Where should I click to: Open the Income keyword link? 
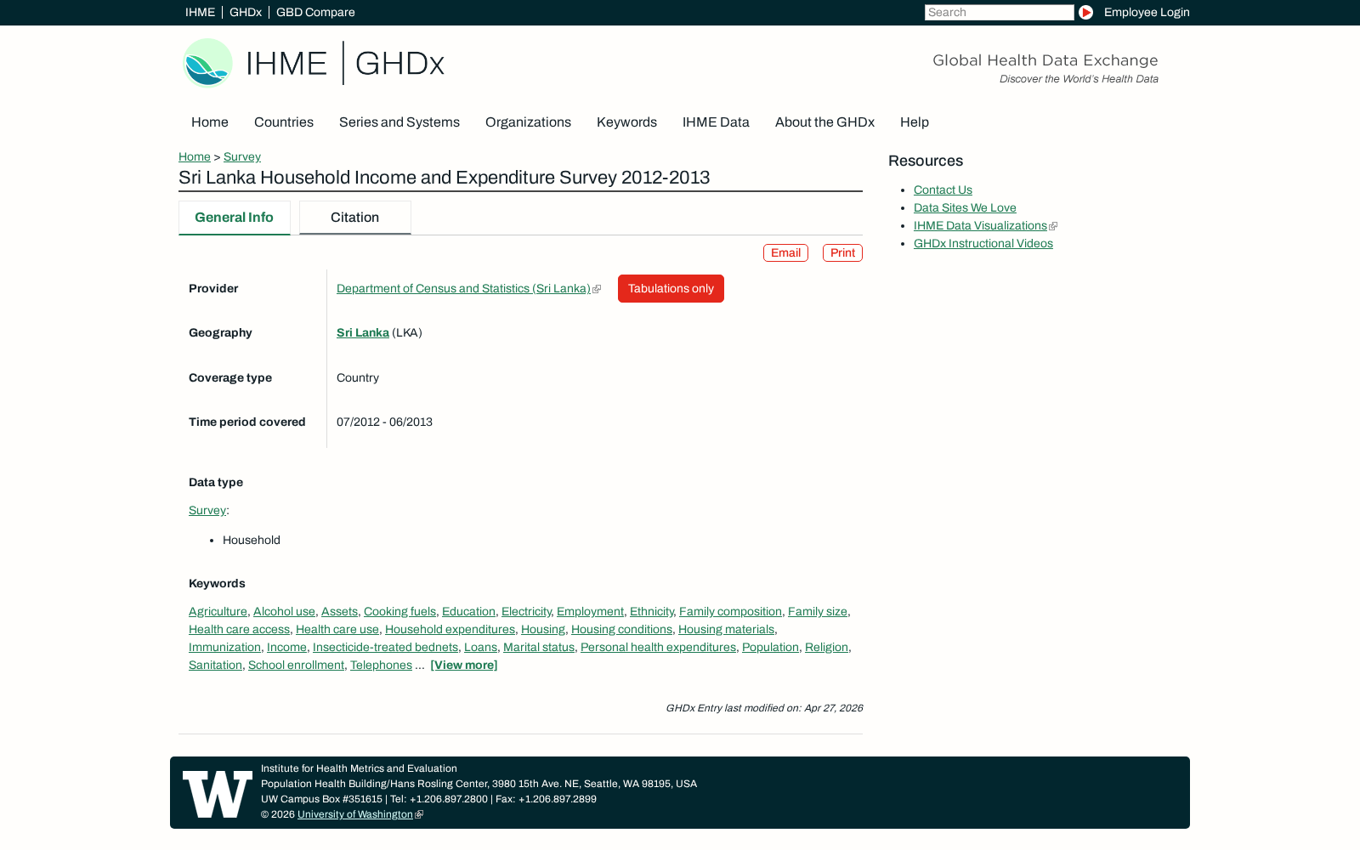286,648
